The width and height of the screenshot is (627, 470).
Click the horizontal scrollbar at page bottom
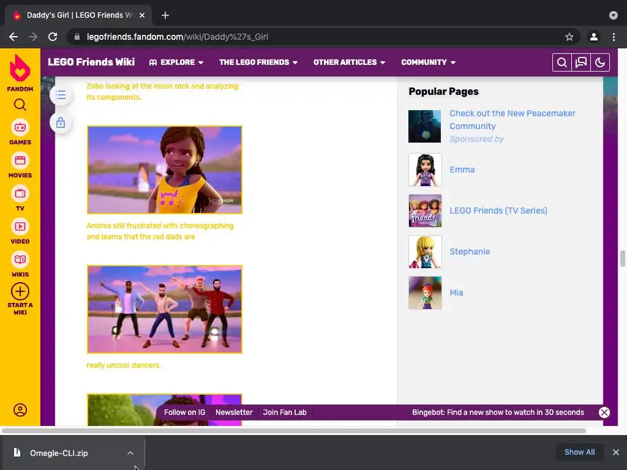coord(294,431)
